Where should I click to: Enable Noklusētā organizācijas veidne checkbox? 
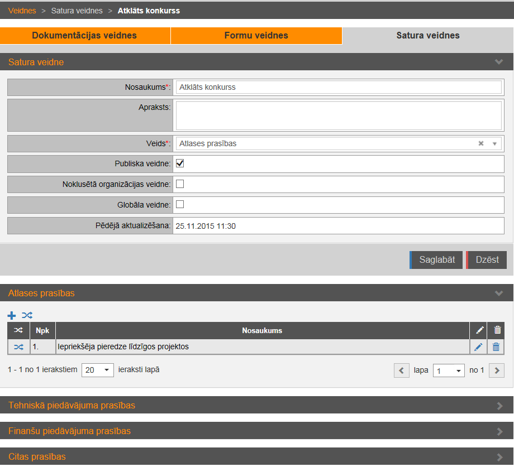coord(180,184)
